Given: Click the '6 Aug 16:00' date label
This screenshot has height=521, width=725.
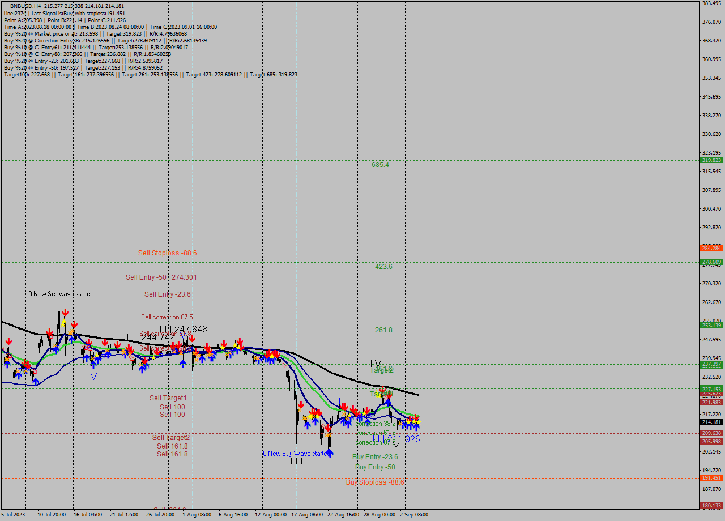Looking at the screenshot, I should click(233, 515).
